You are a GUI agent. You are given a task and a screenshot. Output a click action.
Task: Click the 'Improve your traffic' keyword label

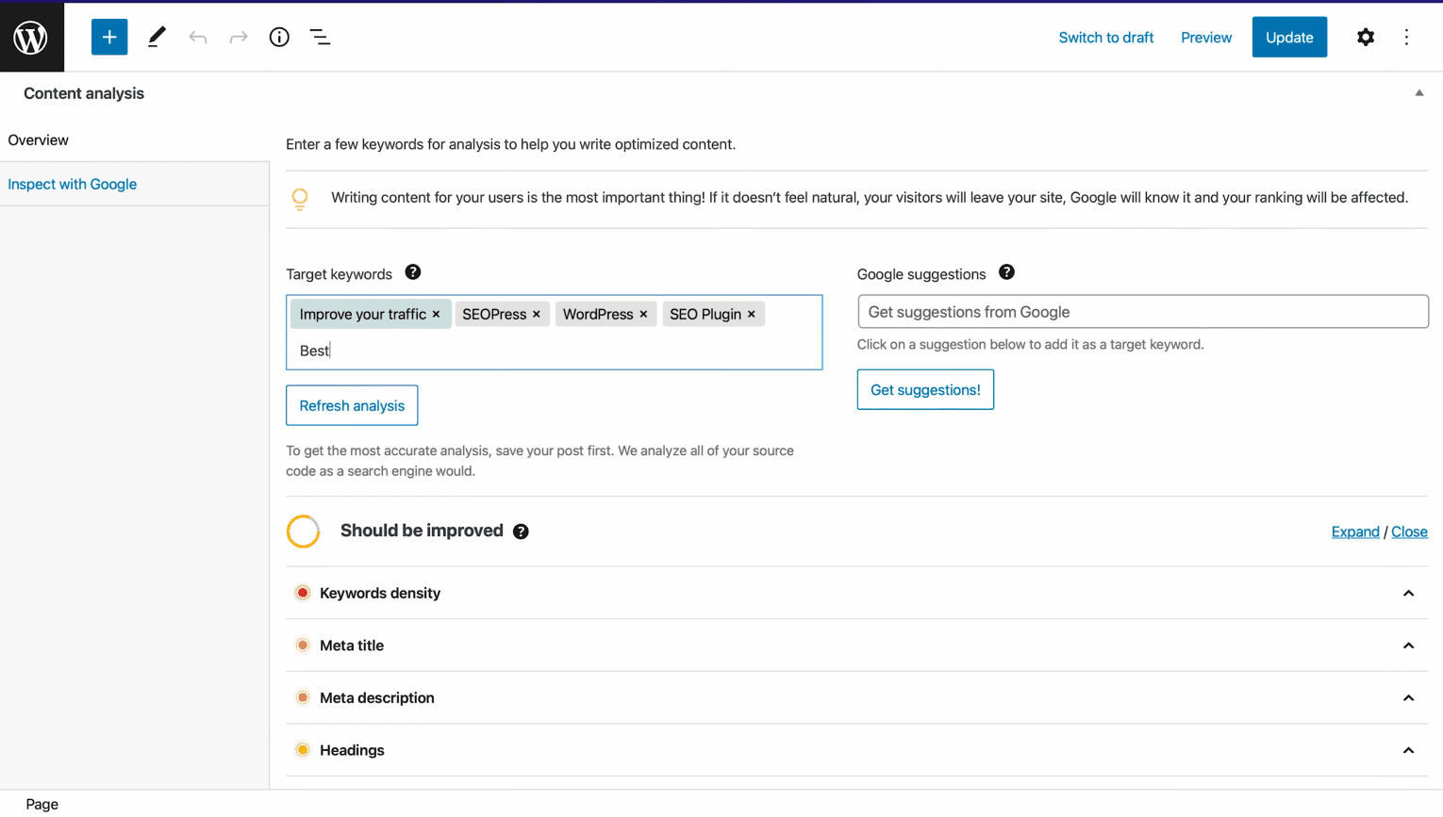coord(363,315)
